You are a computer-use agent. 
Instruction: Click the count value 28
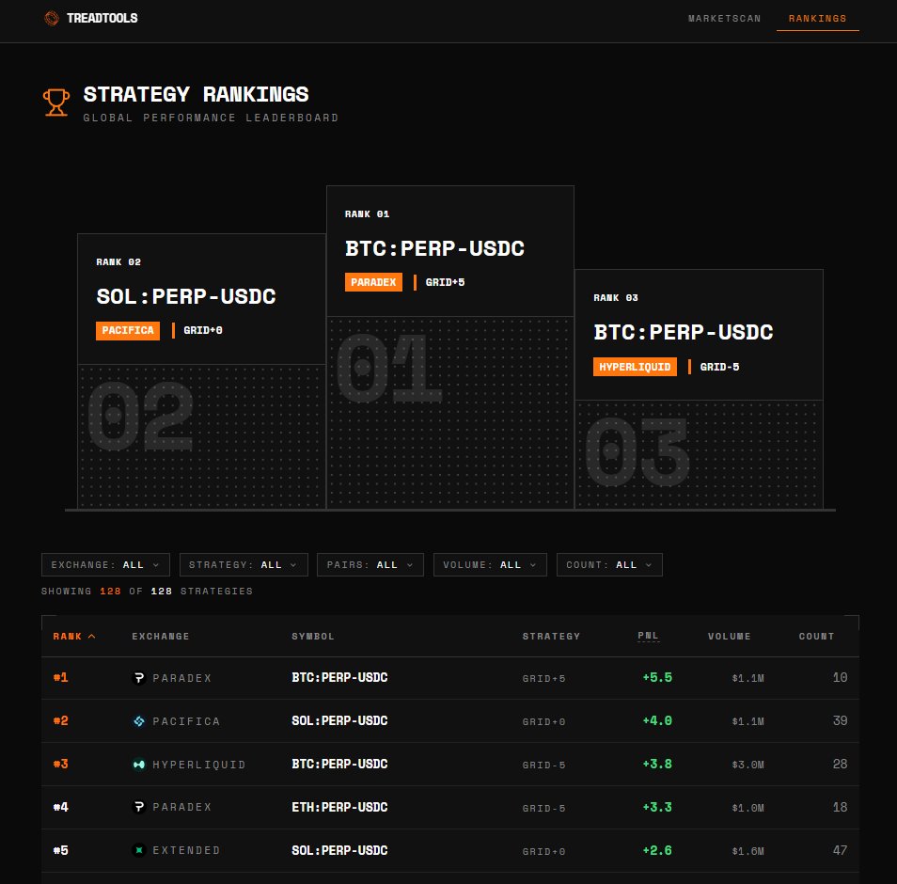840,764
